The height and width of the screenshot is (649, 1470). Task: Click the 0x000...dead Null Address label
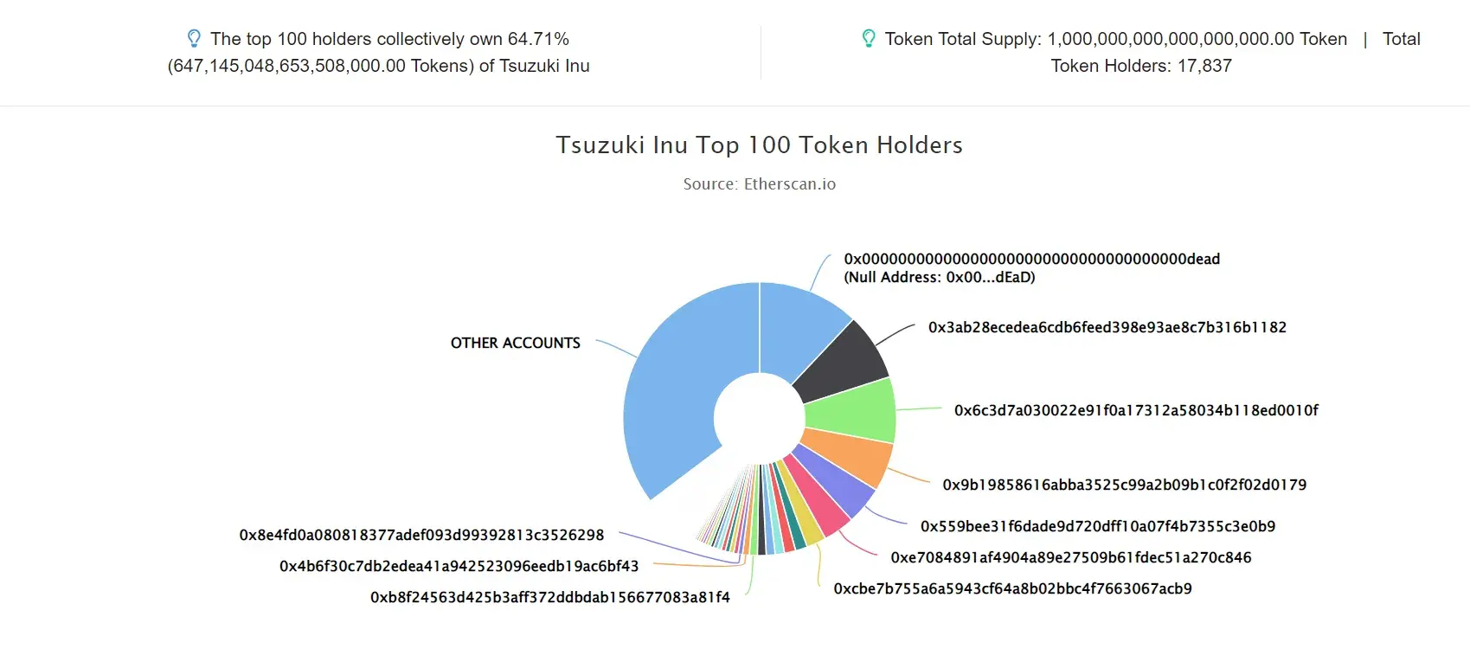coord(1031,268)
